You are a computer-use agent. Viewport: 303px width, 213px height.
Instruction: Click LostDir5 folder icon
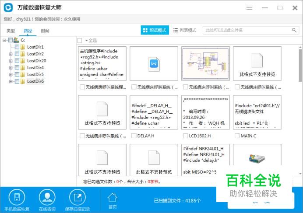pos(23,74)
